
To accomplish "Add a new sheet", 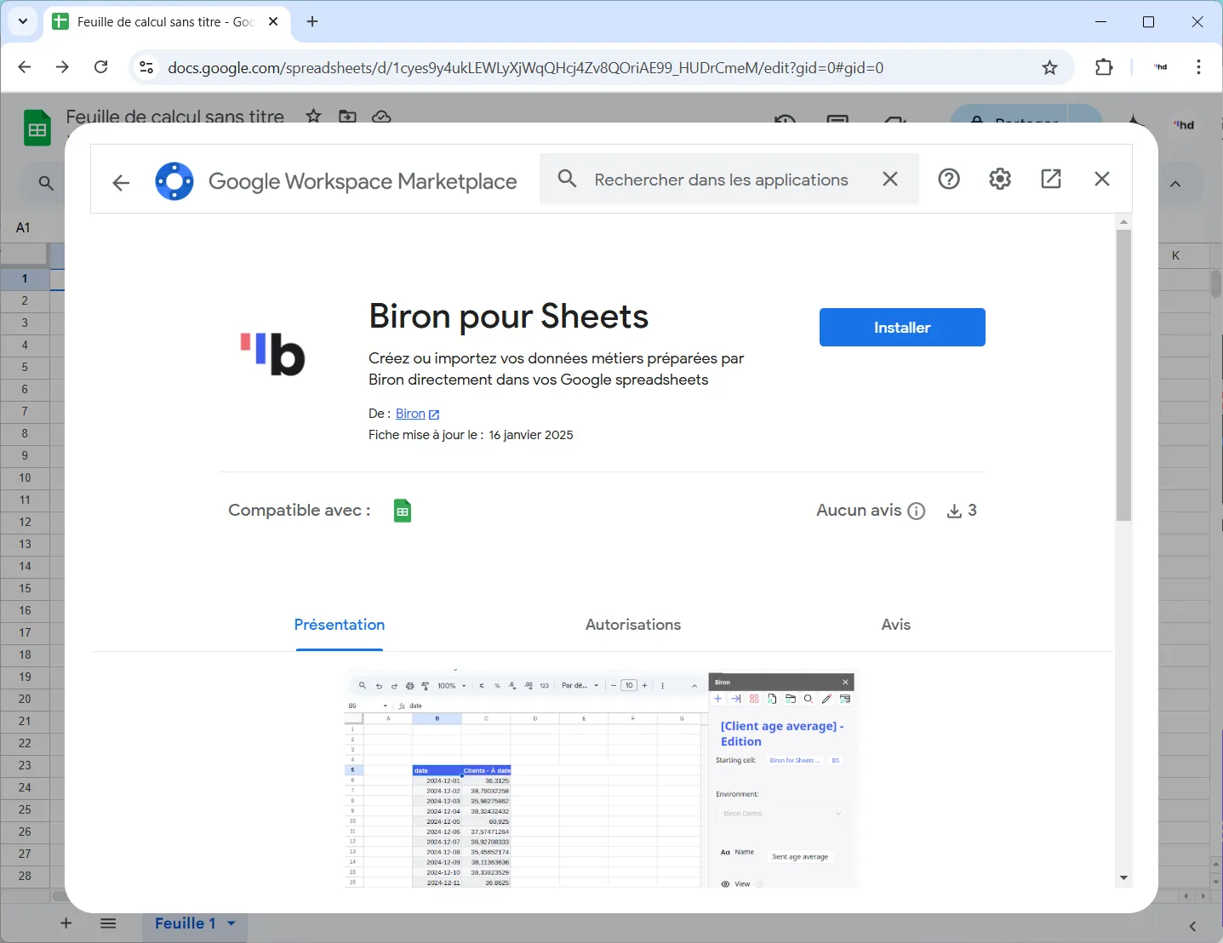I will tap(66, 923).
